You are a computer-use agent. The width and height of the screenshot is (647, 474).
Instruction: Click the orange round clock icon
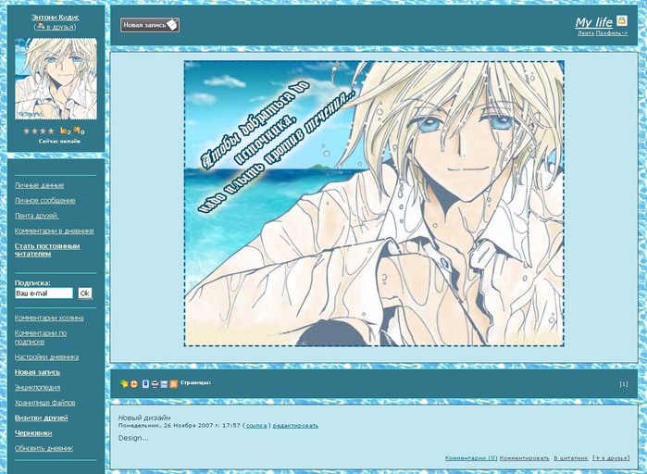click(x=134, y=384)
